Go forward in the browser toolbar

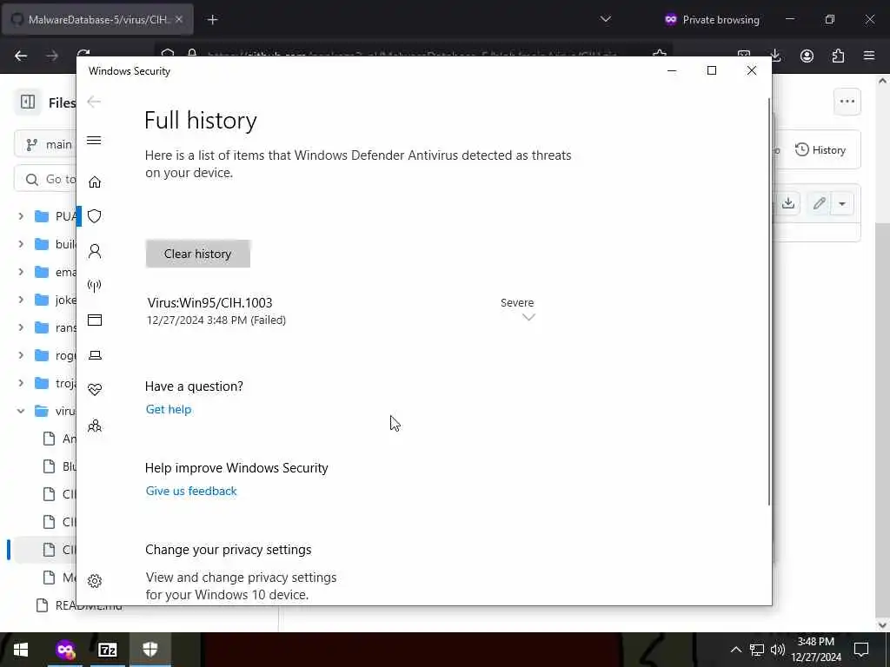coord(52,56)
